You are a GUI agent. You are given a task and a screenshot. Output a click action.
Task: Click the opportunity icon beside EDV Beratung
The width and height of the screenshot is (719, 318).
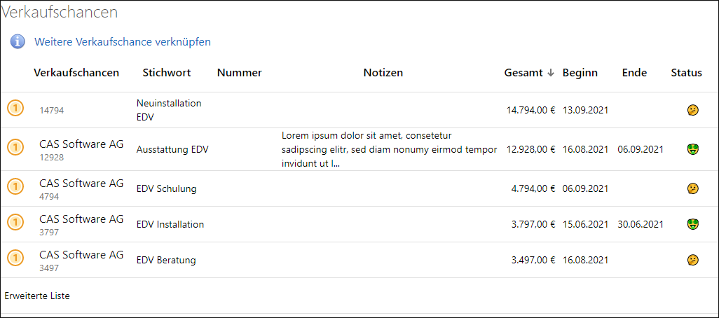pos(15,258)
